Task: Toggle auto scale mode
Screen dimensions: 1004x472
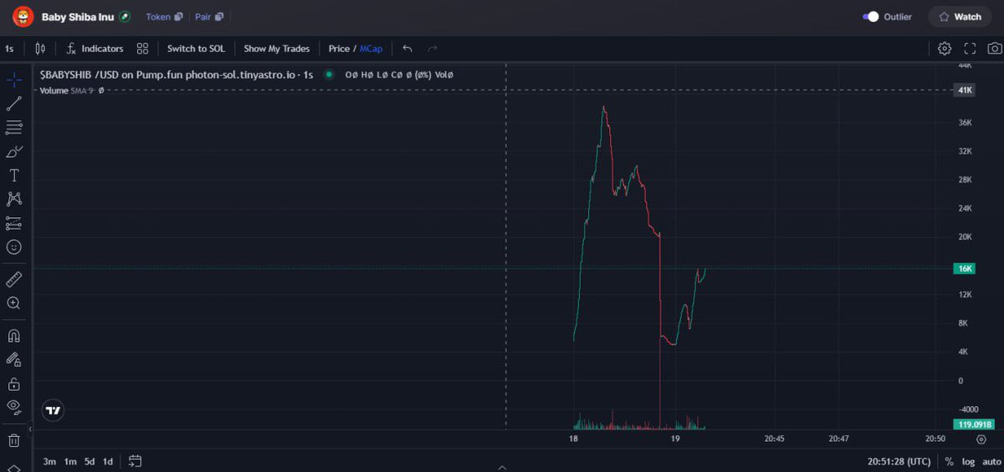Action: (991, 461)
